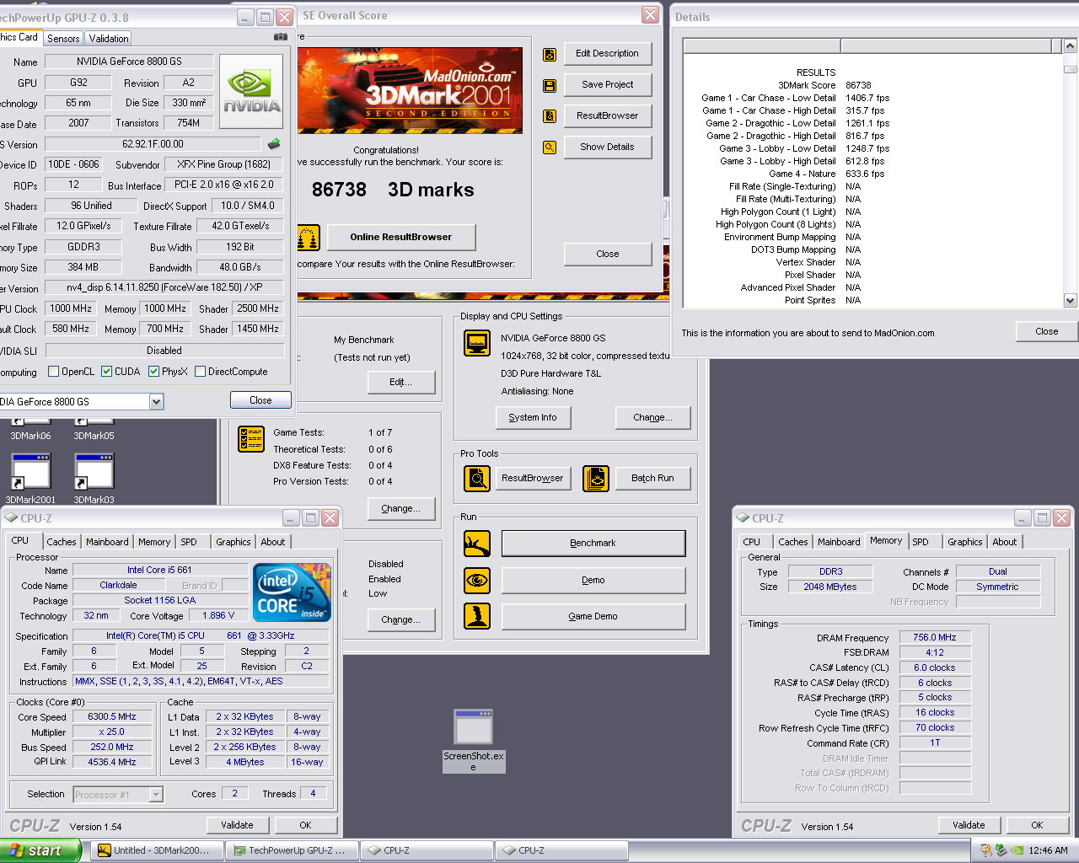The width and height of the screenshot is (1079, 863).
Task: Open Graphics tab in right CPU-Z window
Action: coord(964,542)
